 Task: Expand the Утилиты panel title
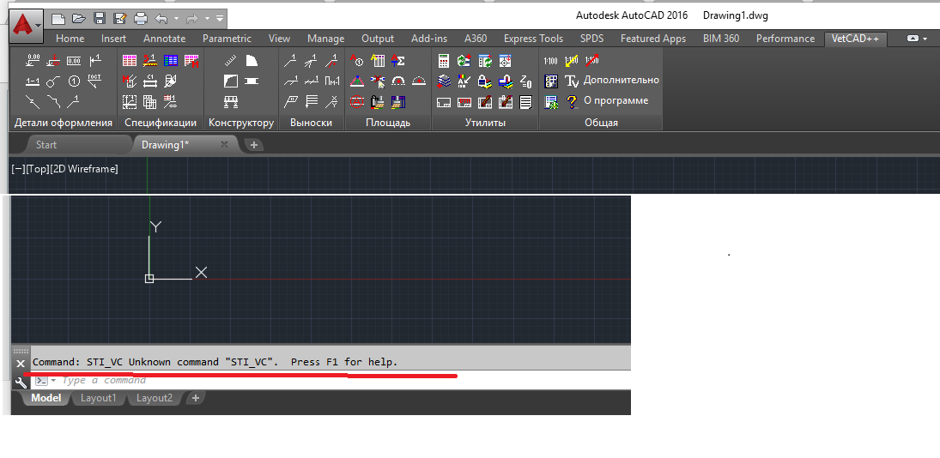485,123
